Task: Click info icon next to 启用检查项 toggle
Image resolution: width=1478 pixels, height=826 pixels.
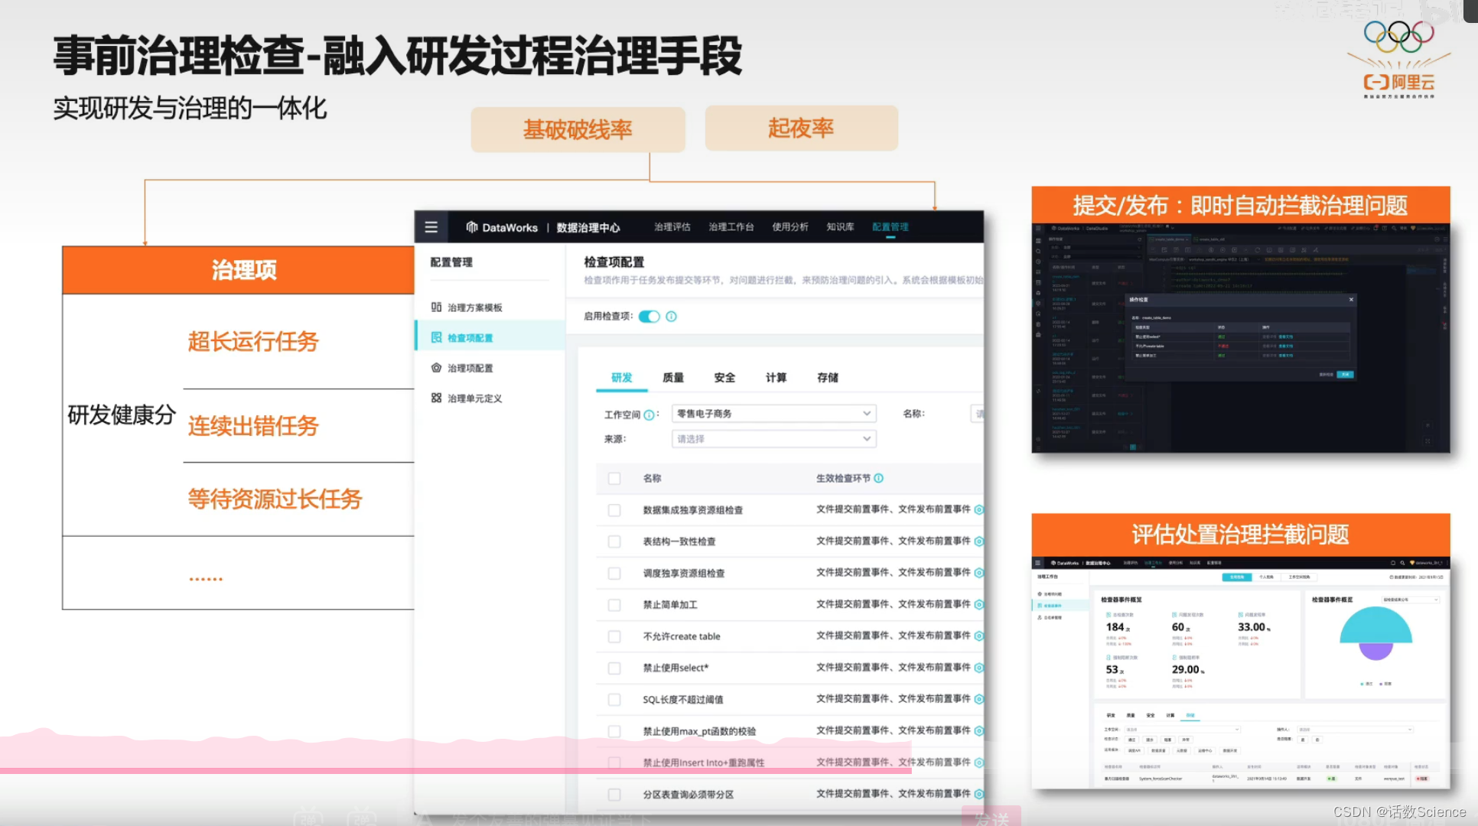Action: 671,317
